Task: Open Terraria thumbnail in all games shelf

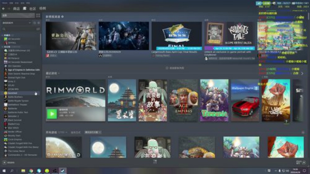Action: [241, 147]
